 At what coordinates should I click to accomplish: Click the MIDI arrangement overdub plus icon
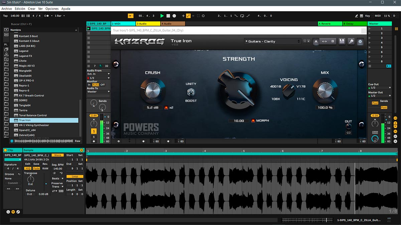pyautogui.click(x=183, y=16)
